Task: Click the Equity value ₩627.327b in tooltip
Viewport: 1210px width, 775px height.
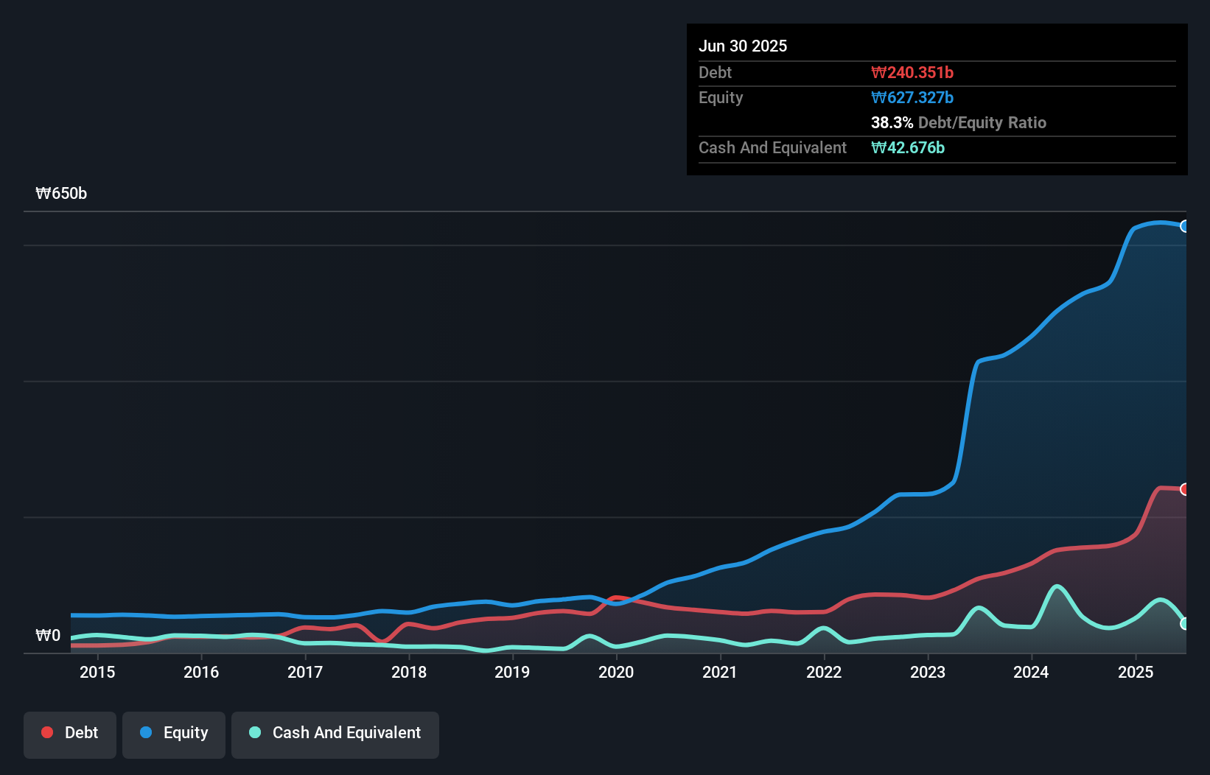Action: [x=912, y=98]
